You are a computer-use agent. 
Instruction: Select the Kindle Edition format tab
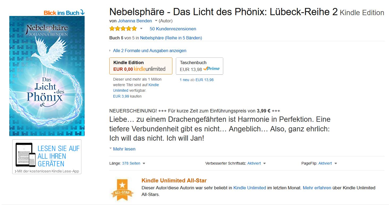click(141, 66)
